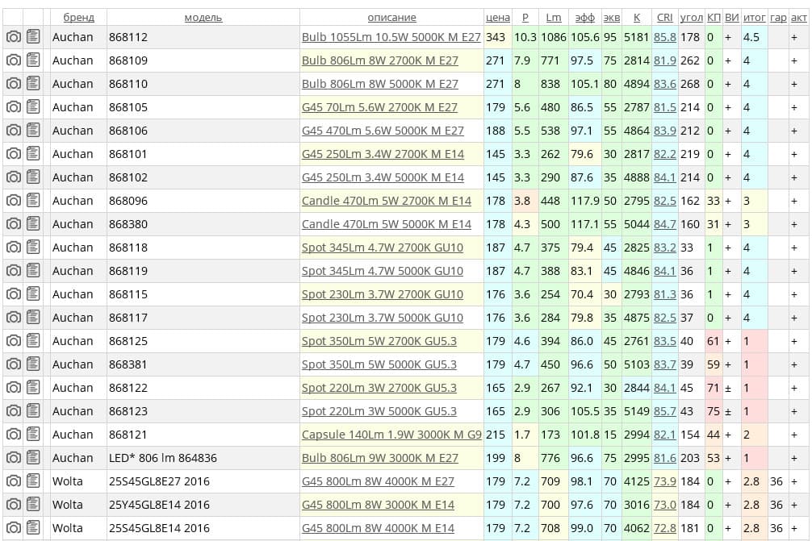Open document icon for LED* 806 lm 864836
The width and height of the screenshot is (812, 541).
[33, 458]
